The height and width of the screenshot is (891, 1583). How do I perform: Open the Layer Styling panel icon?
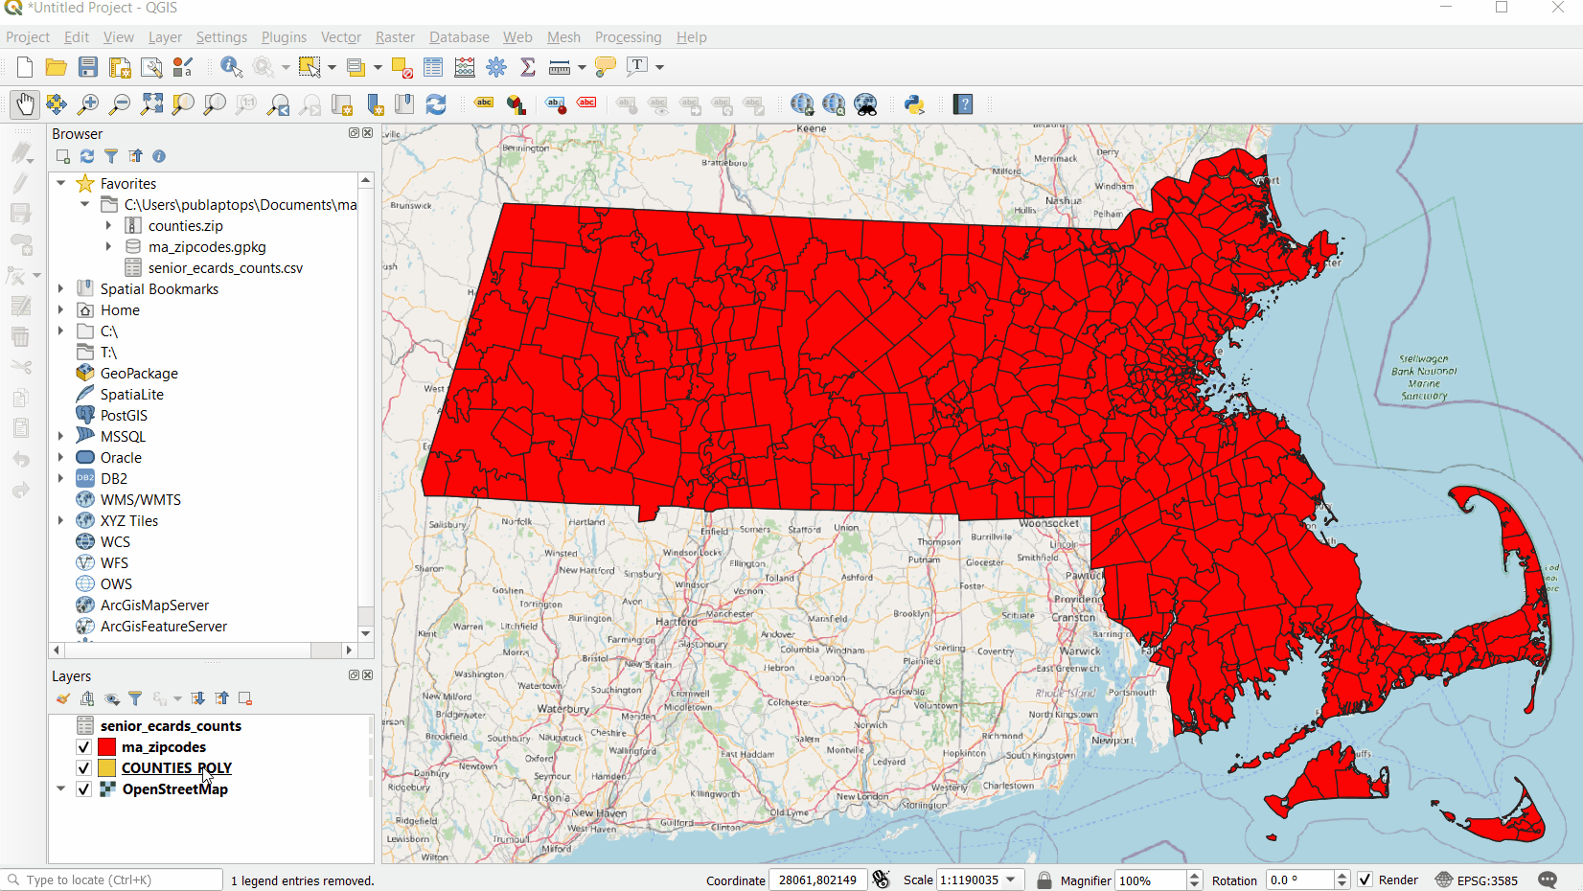coord(63,698)
